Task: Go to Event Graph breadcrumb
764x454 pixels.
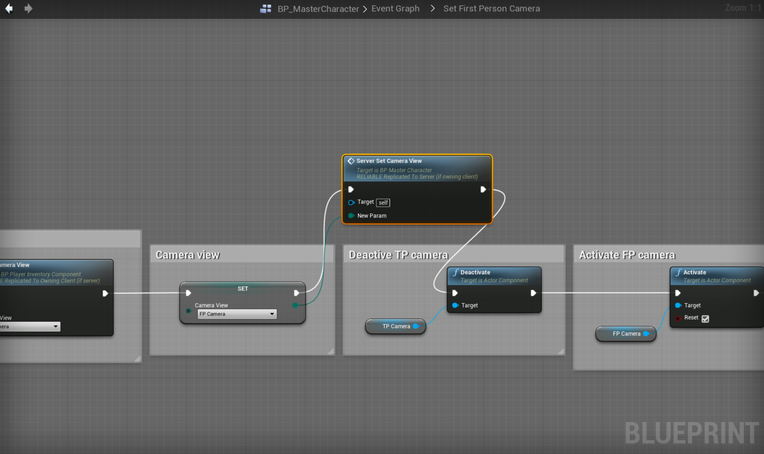Action: [x=395, y=9]
